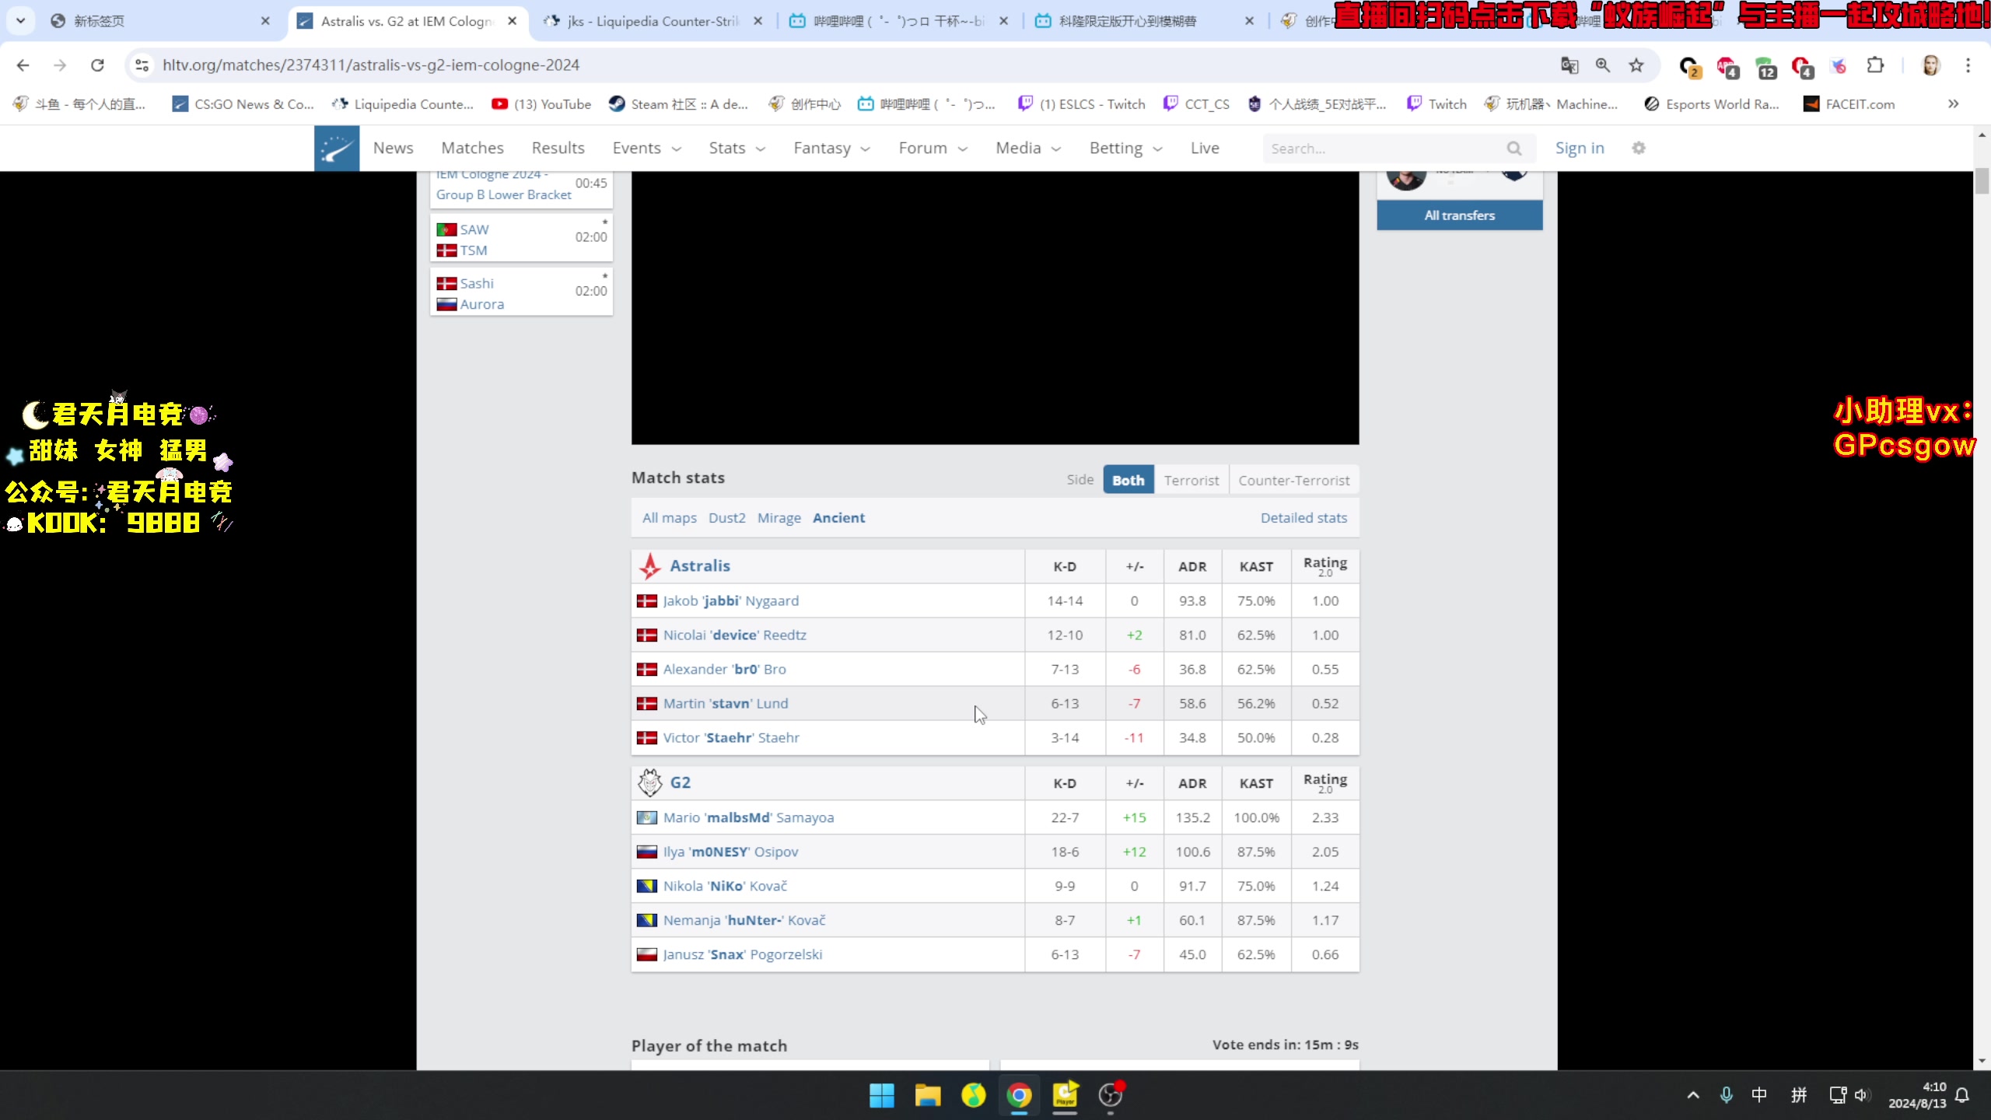The image size is (1991, 1120).
Task: Select Both side filter
Action: (x=1128, y=480)
